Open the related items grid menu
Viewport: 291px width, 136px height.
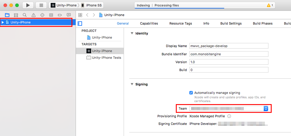tap(80, 15)
